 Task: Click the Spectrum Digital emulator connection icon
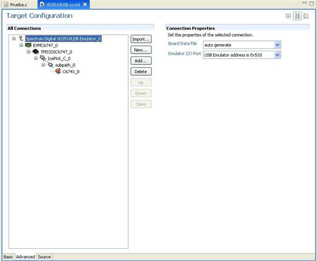[x=21, y=39]
